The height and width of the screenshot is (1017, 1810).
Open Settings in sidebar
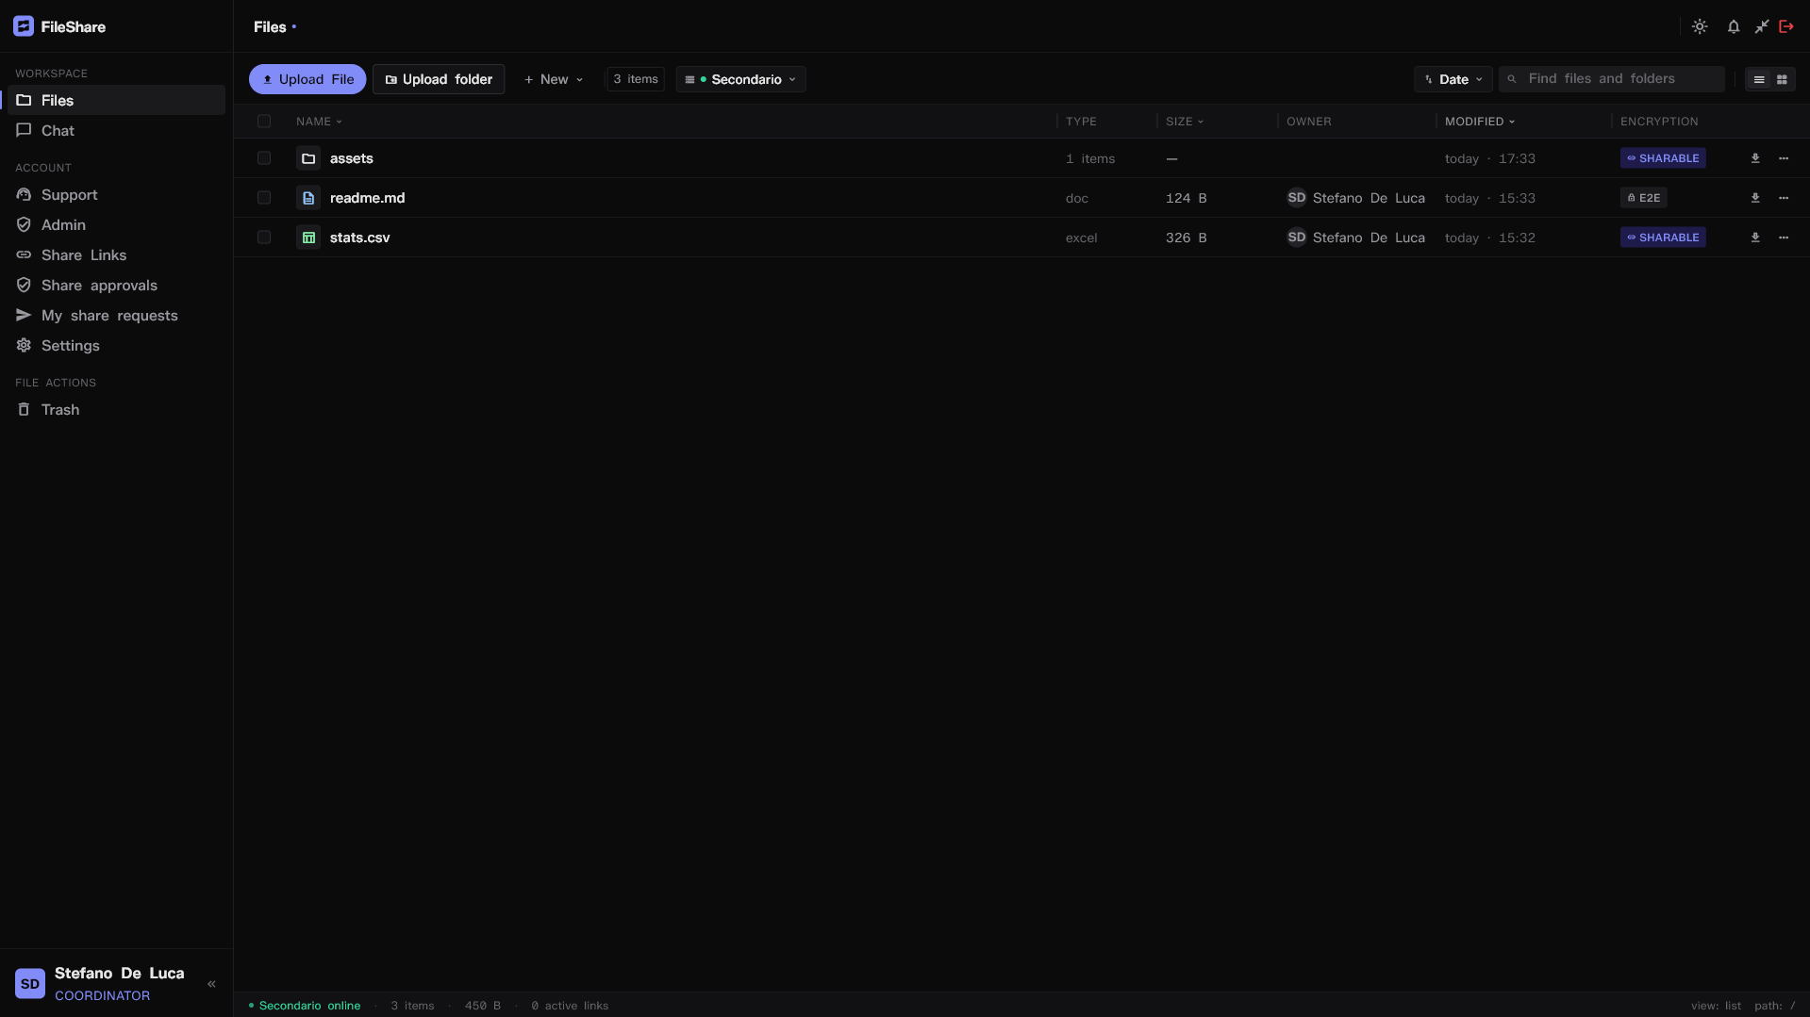click(x=116, y=345)
